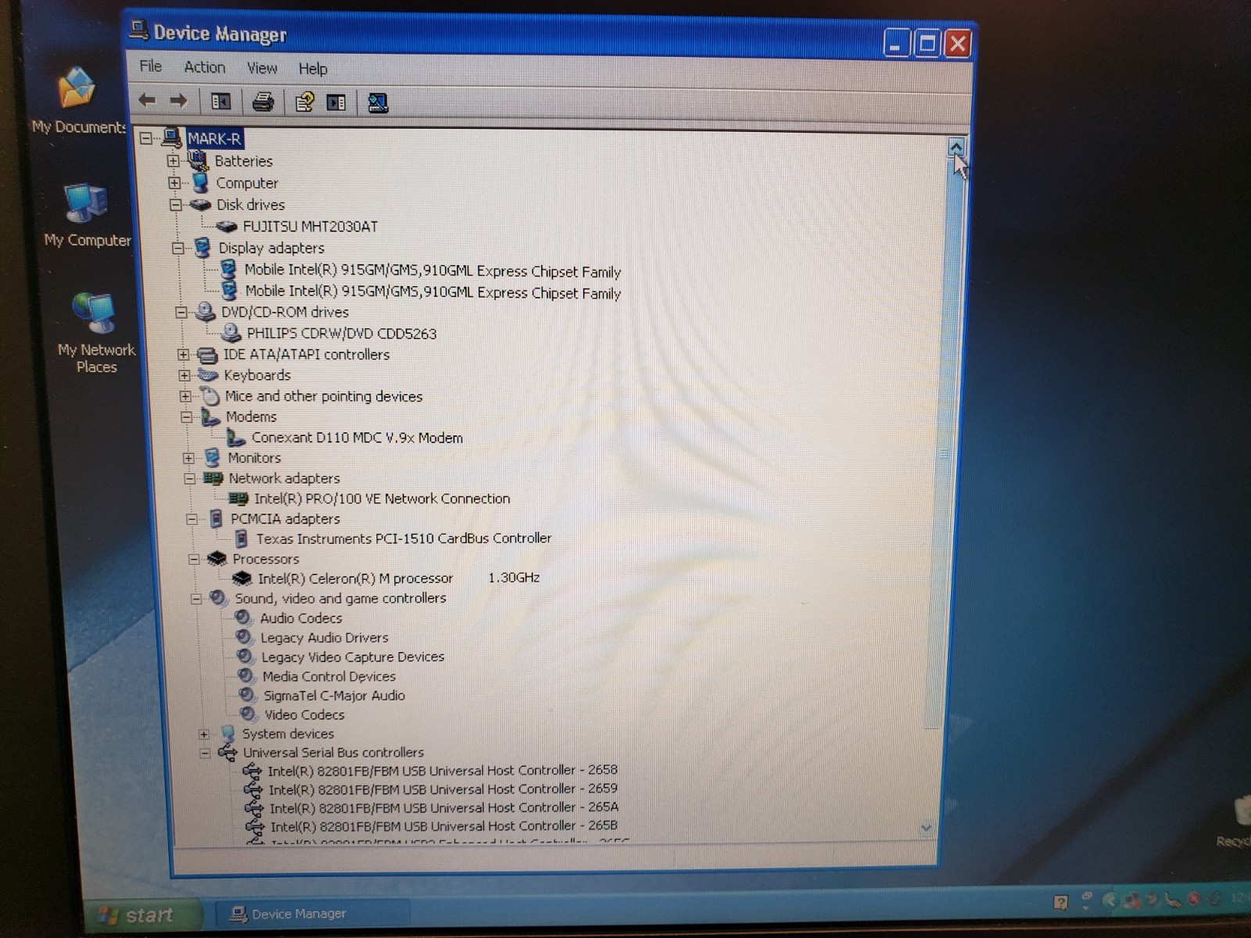Expand IDE ATA/ATAPI controllers
Screen dimensions: 1251x938
tap(183, 354)
